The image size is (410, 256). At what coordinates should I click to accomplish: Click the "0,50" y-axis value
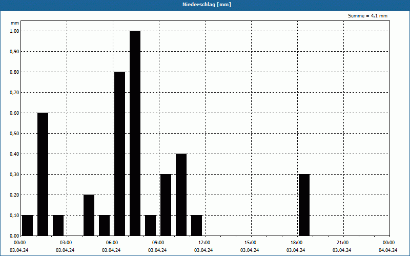click(15, 134)
